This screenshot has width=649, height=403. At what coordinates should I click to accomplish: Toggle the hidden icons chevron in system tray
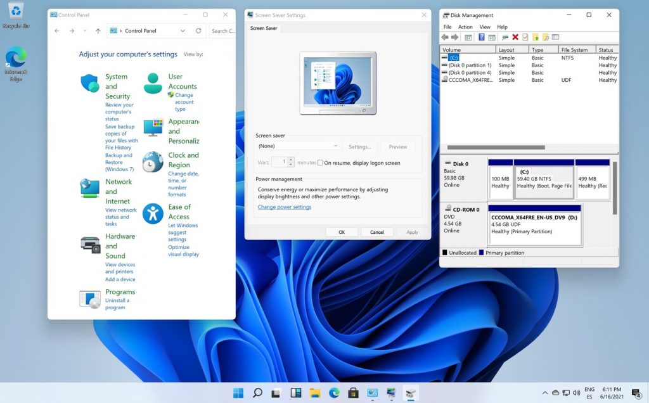tap(545, 393)
